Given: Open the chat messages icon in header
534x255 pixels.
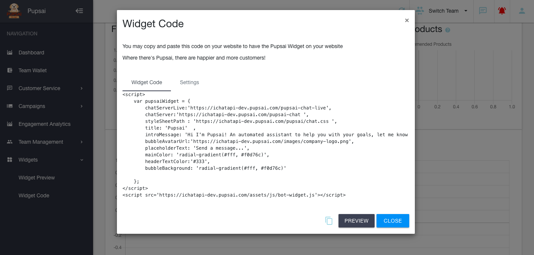Looking at the screenshot, I should (x=483, y=11).
